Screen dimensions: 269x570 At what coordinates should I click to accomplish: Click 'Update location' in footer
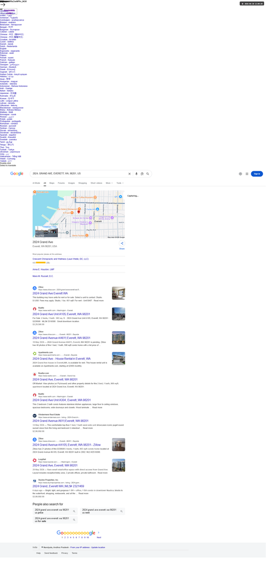[x=98, y=547]
